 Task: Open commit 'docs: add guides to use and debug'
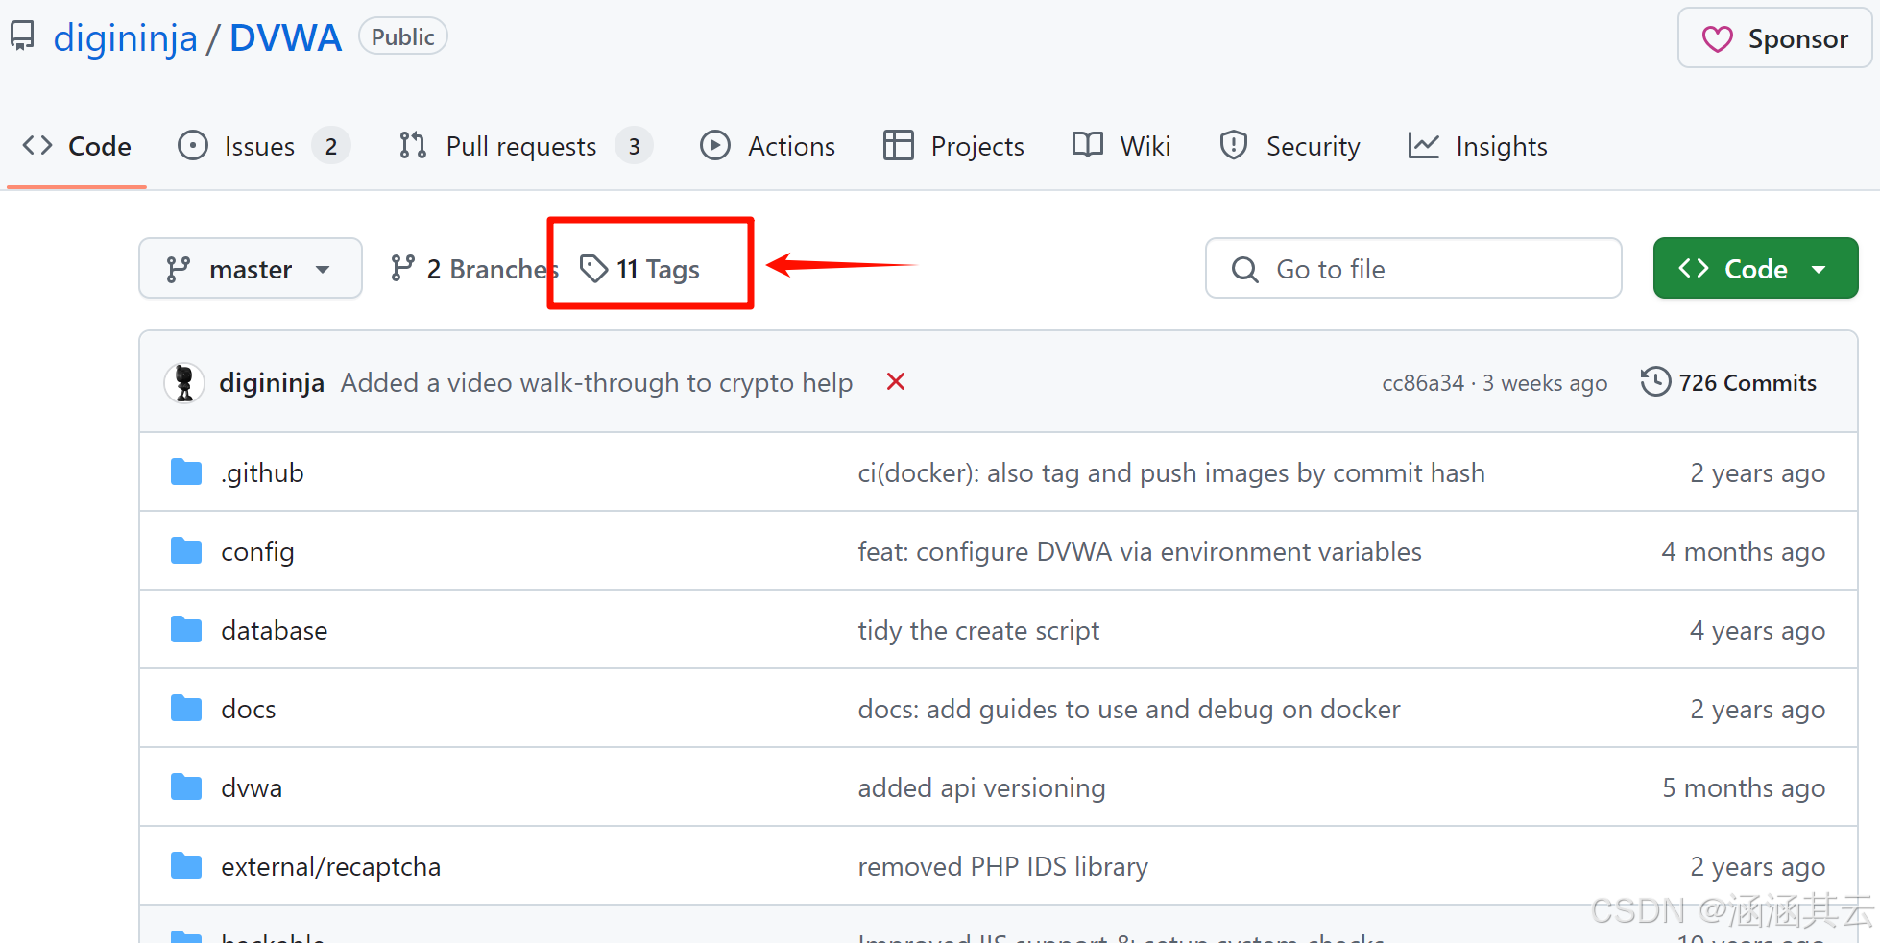1129,709
